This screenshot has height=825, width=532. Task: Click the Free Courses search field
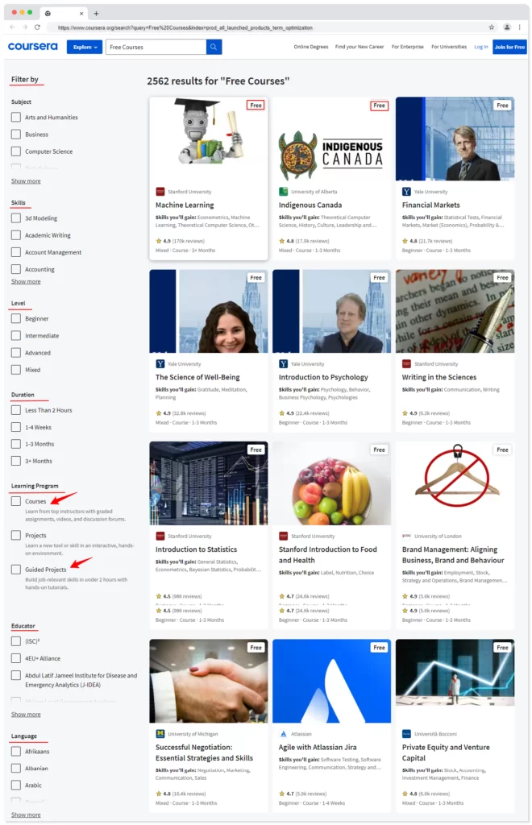pyautogui.click(x=156, y=47)
